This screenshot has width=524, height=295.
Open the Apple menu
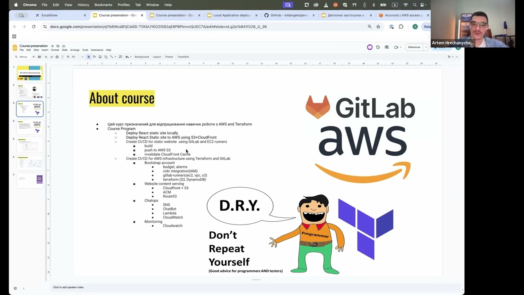pyautogui.click(x=16, y=5)
